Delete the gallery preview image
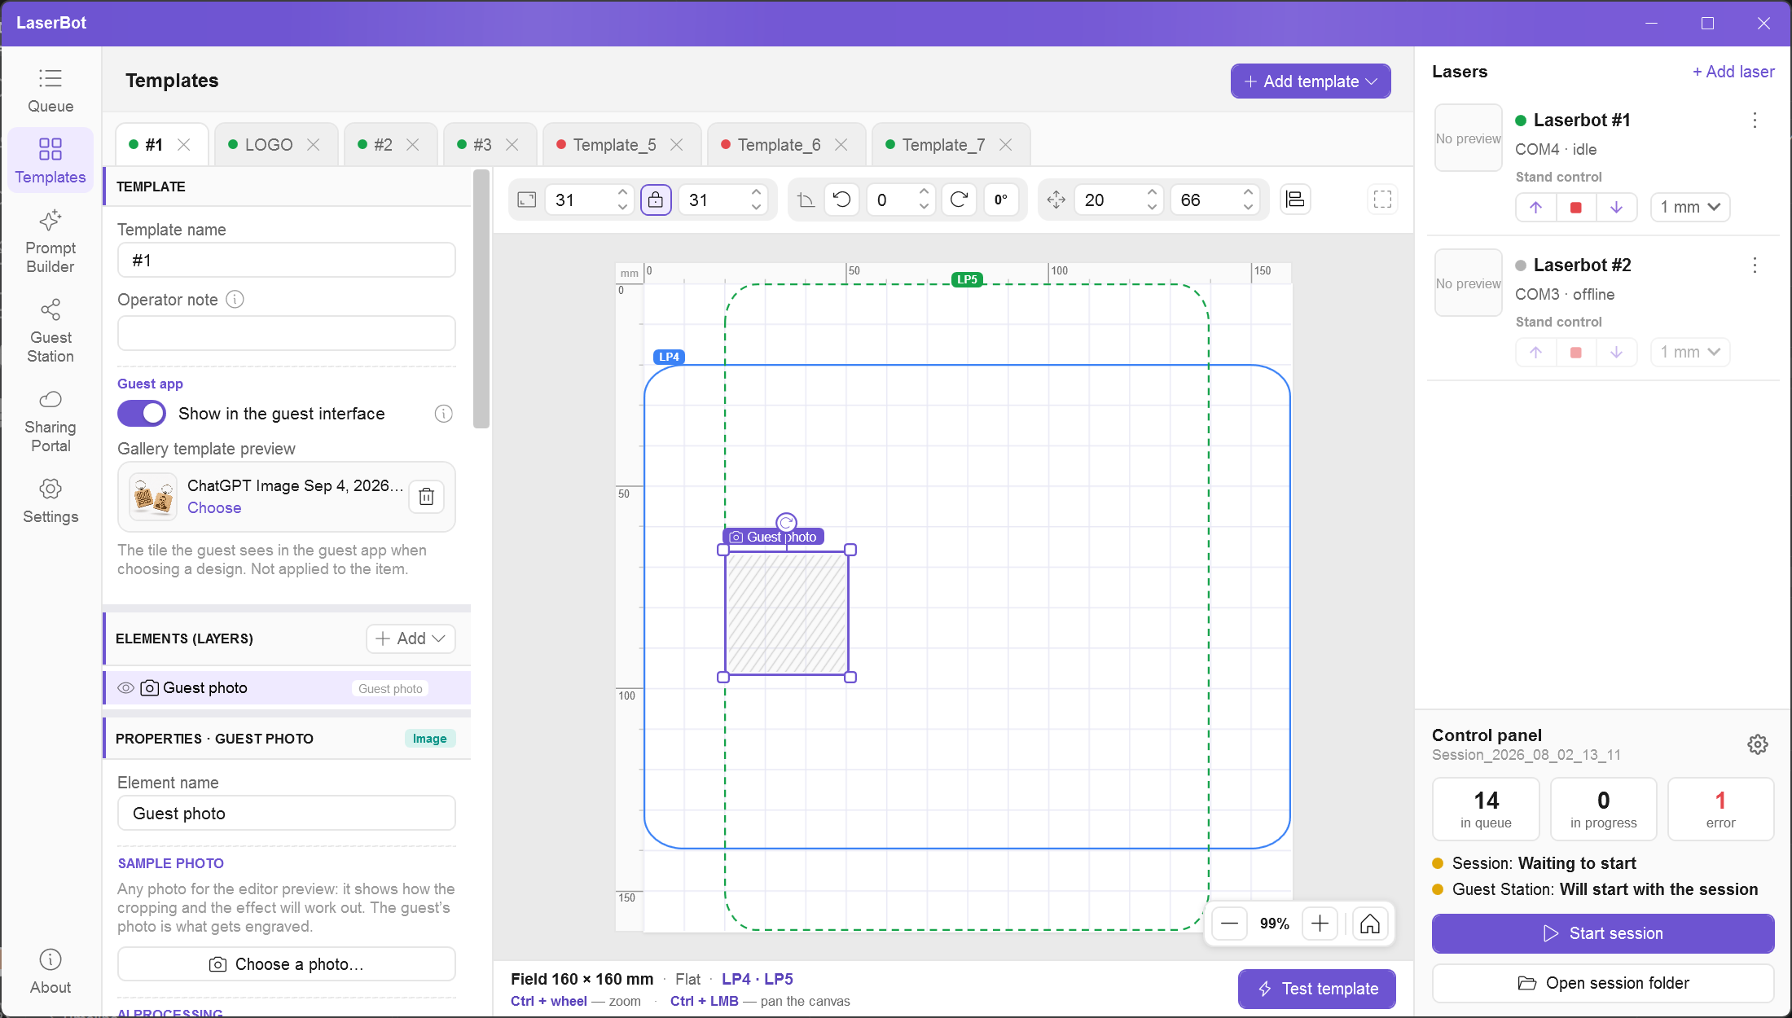Screen dimensions: 1792x1018 coord(426,497)
